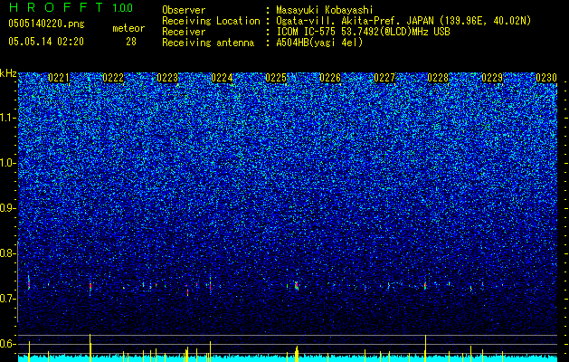
Task: Click the 'Receiving Location' label
Action: [x=211, y=21]
